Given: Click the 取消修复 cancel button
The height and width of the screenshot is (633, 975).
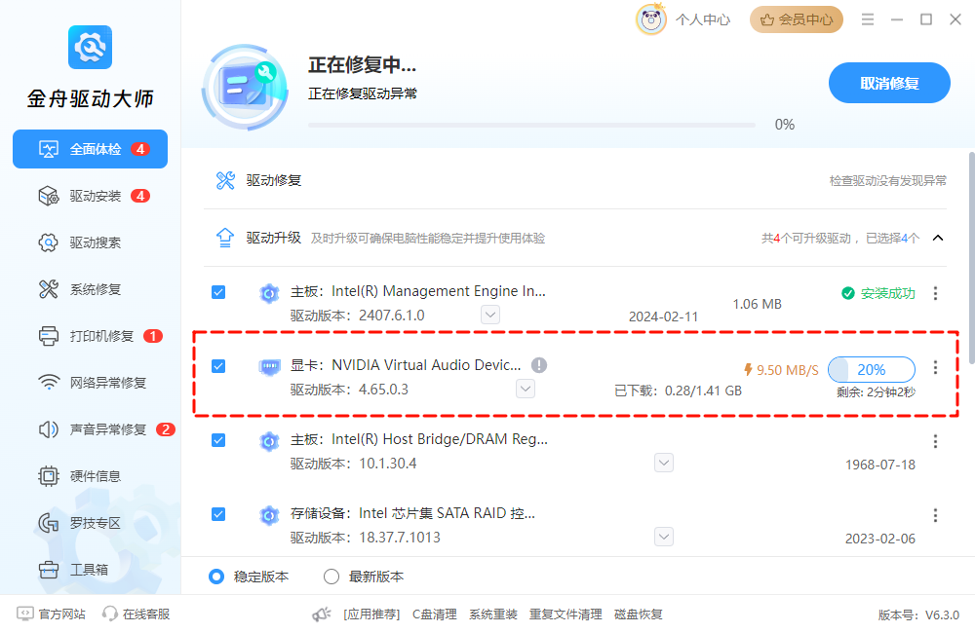Looking at the screenshot, I should click(x=889, y=83).
